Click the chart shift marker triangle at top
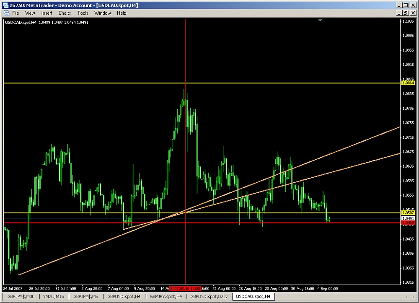The height and width of the screenshot is (303, 419). tap(320, 20)
